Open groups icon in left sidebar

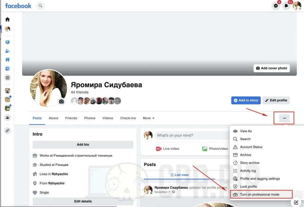click(7, 118)
